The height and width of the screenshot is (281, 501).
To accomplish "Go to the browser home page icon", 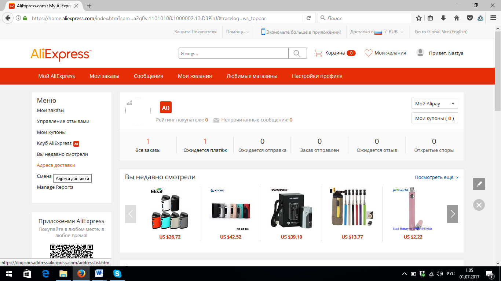I will coord(457,18).
